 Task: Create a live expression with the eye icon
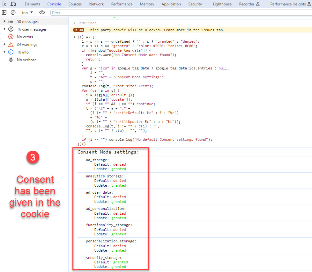coord(42,12)
